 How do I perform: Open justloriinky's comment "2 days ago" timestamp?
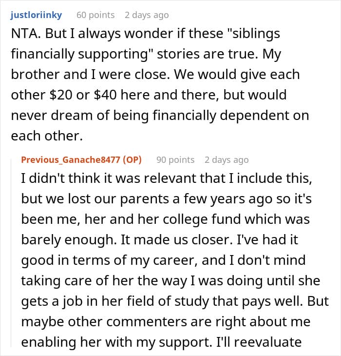point(147,15)
